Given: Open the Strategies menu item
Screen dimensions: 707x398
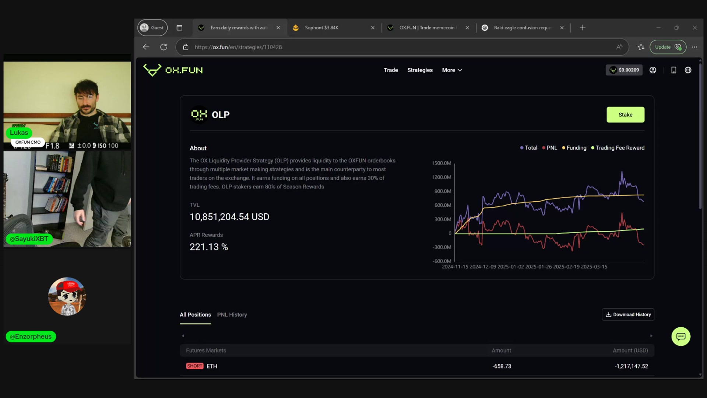Looking at the screenshot, I should click(420, 70).
